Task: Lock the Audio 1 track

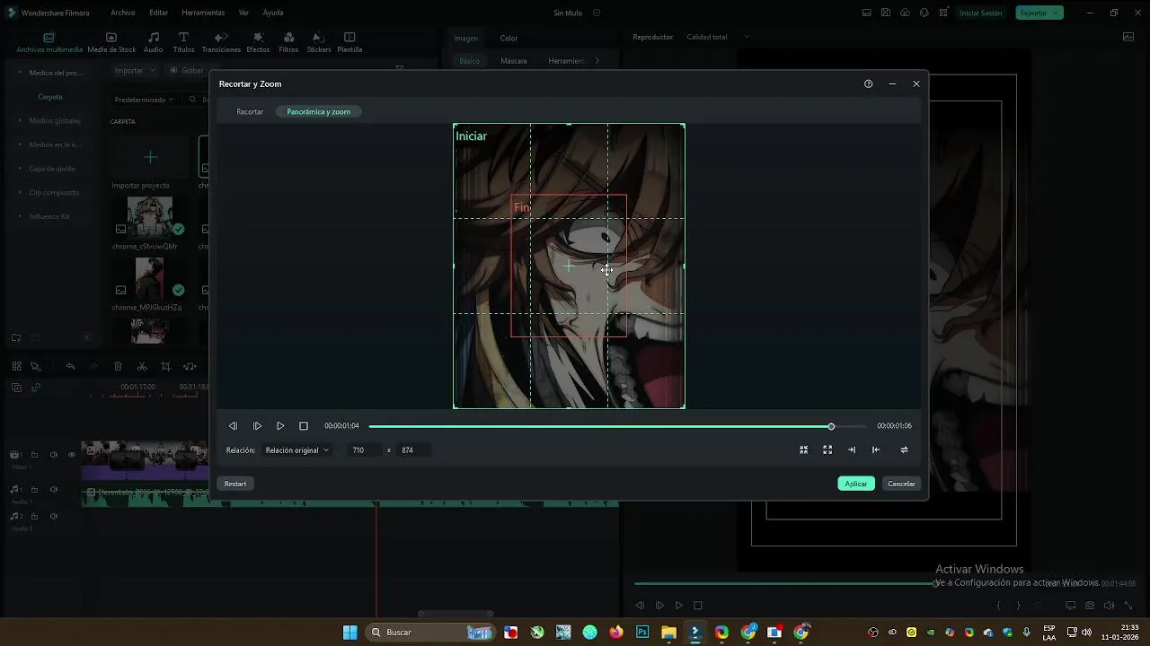Action: (x=35, y=490)
